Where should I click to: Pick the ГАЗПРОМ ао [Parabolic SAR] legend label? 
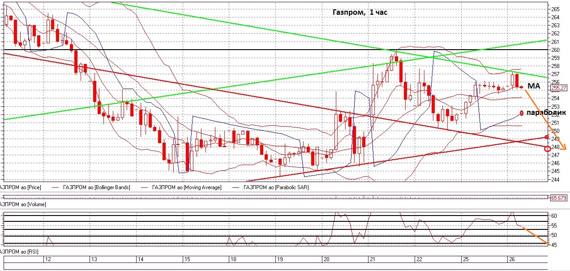click(x=276, y=187)
